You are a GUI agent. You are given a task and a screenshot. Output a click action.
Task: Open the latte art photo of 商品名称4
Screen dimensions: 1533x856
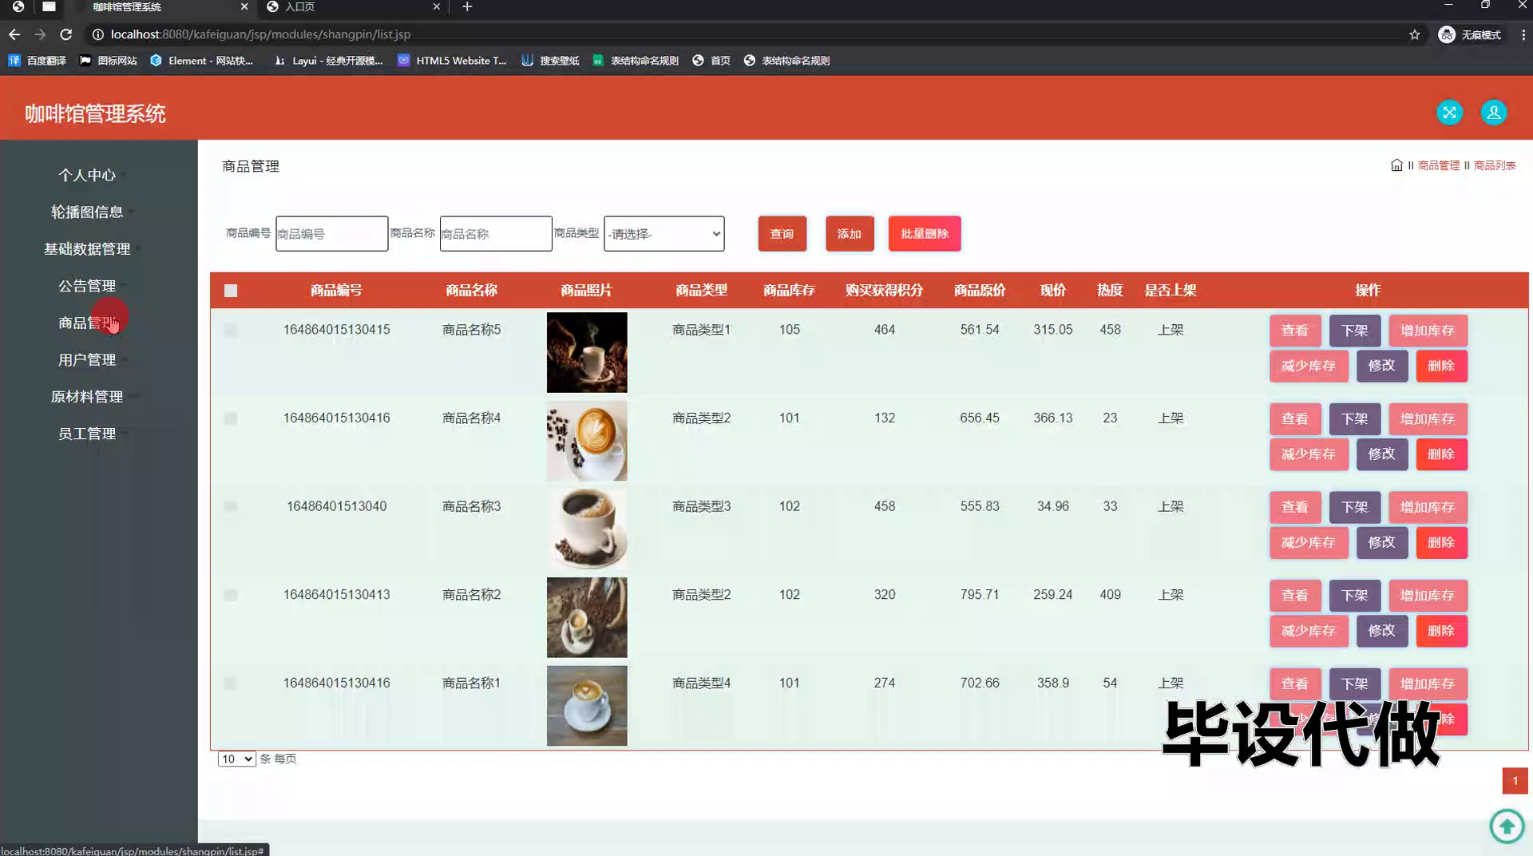[587, 441]
